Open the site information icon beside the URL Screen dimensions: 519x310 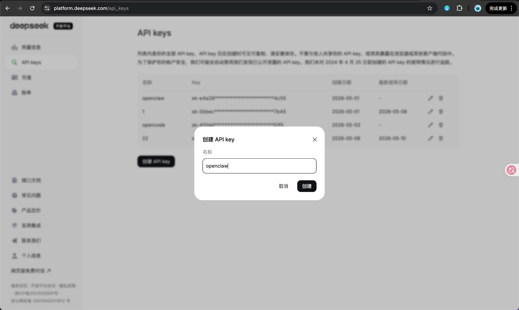pos(47,8)
